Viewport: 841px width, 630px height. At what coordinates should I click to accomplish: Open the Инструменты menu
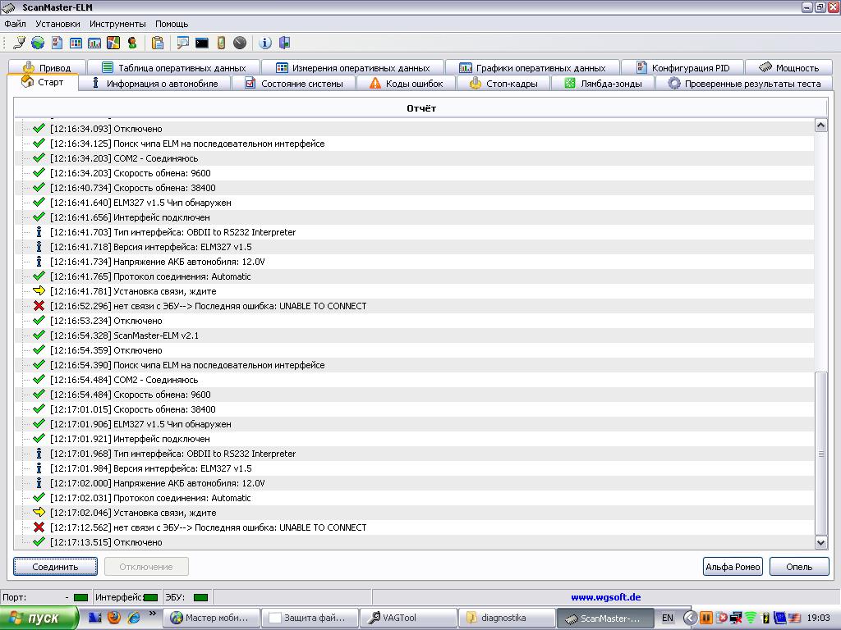click(117, 24)
